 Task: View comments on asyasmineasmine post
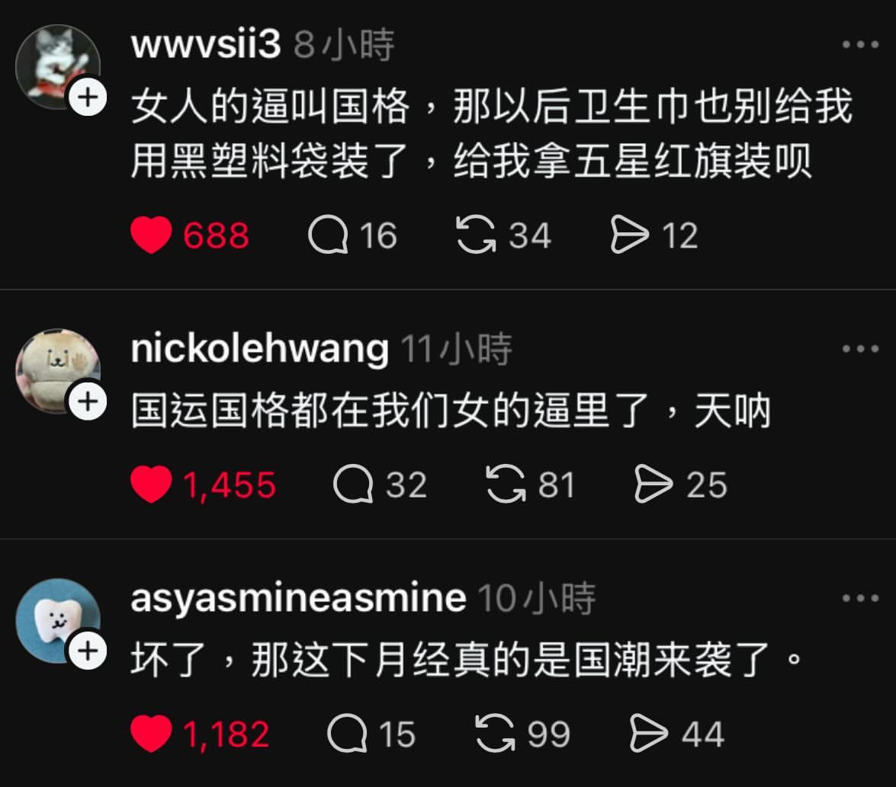tap(348, 734)
